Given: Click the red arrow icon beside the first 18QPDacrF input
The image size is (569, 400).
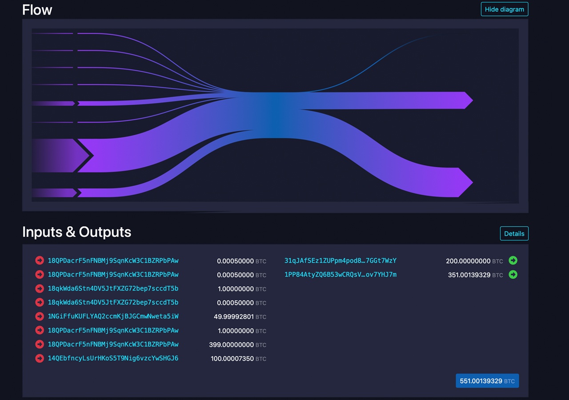Looking at the screenshot, I should point(39,260).
